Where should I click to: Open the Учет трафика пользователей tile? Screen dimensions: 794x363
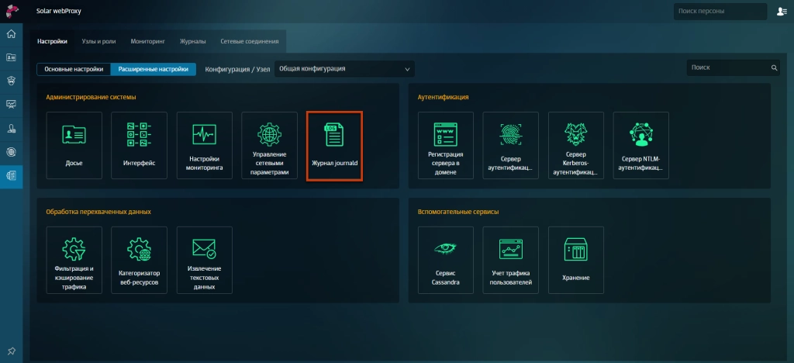[510, 260]
